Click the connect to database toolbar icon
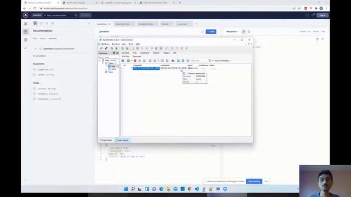 click(101, 48)
